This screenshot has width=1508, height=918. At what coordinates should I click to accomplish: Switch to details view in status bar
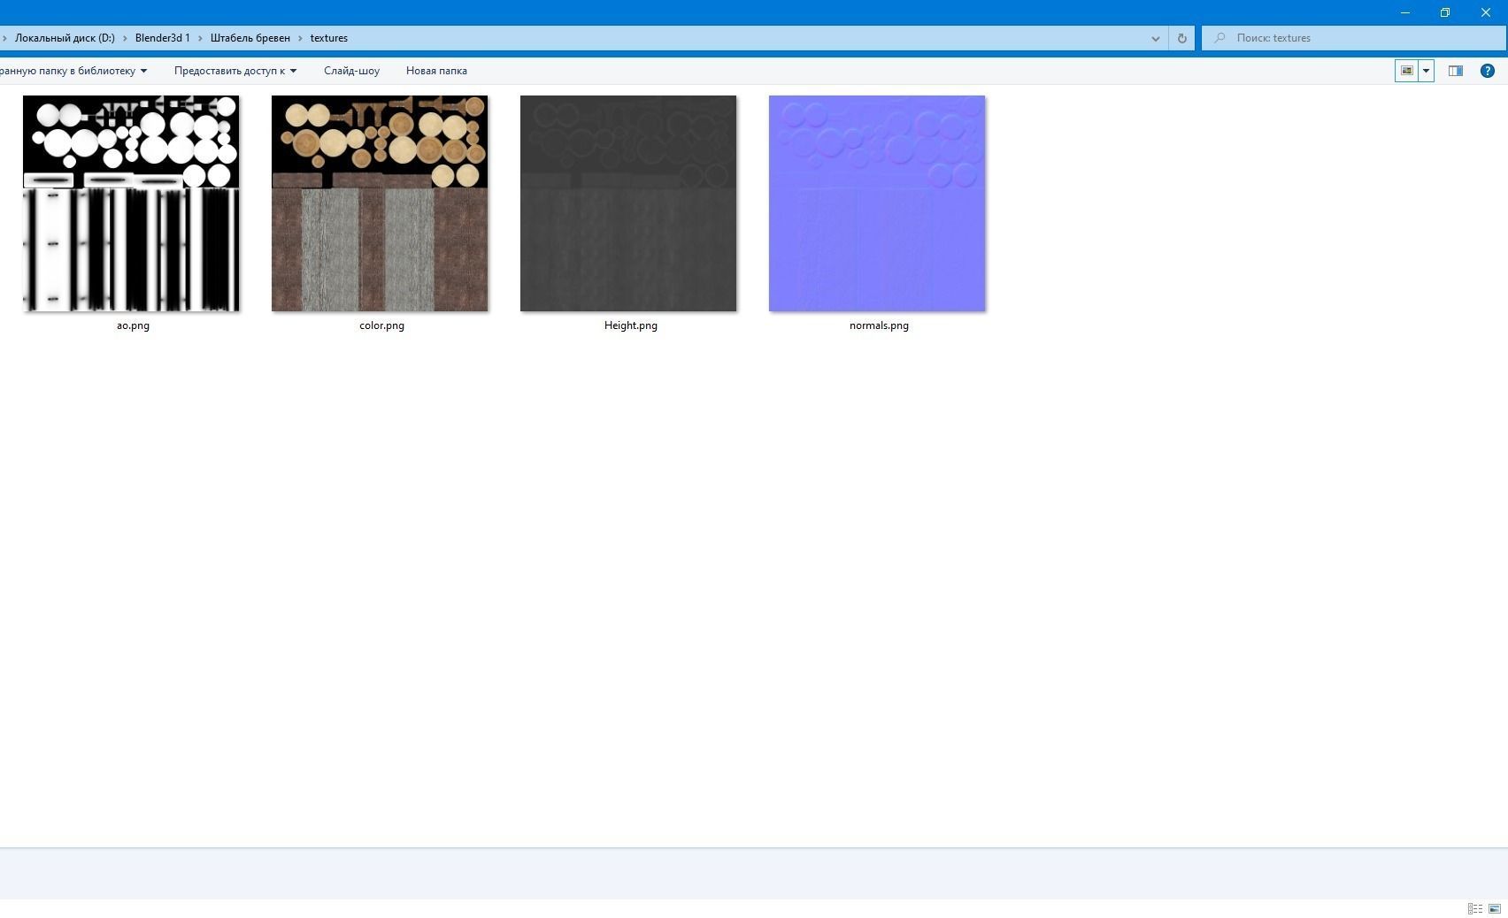coord(1475,908)
